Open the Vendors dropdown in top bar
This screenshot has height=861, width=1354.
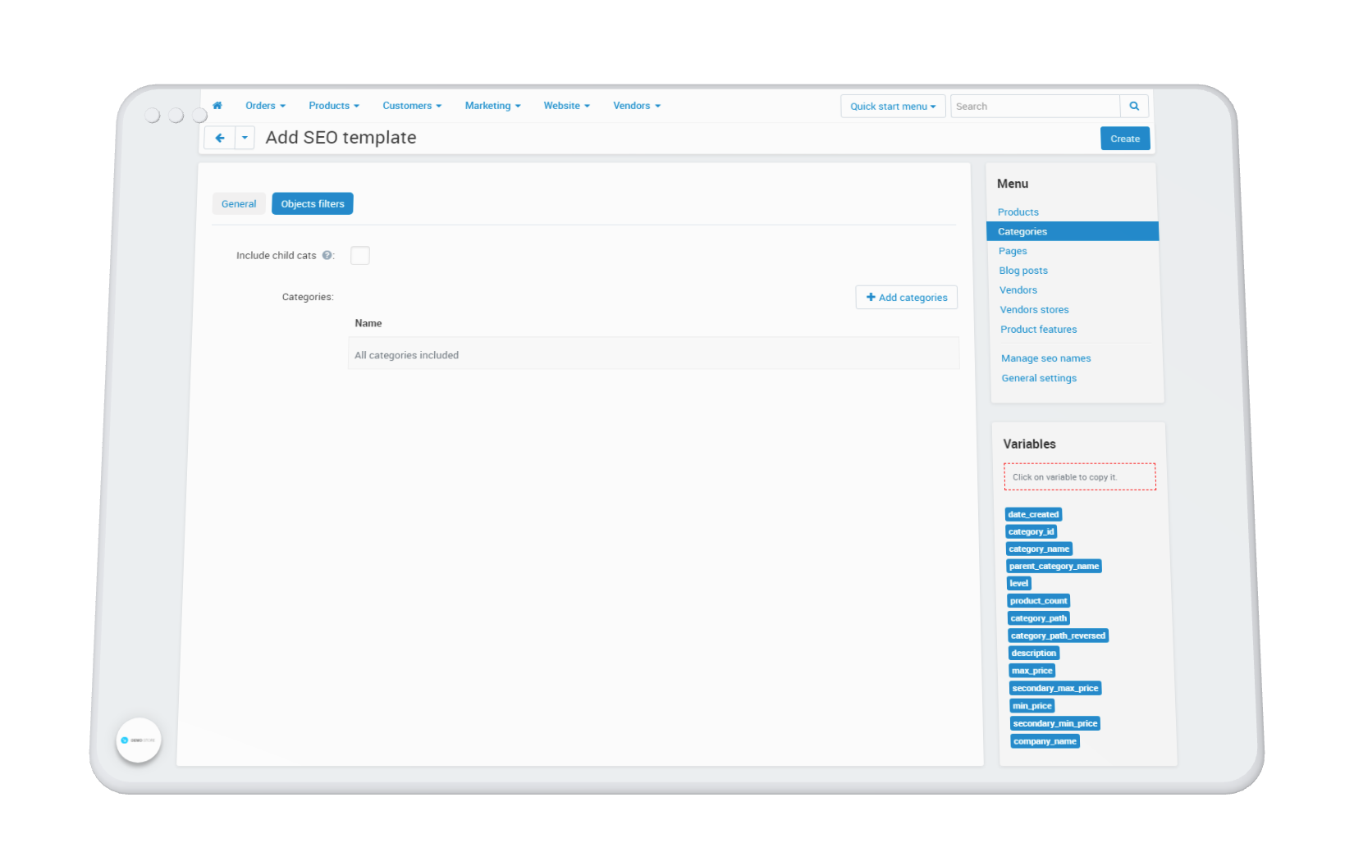click(637, 106)
